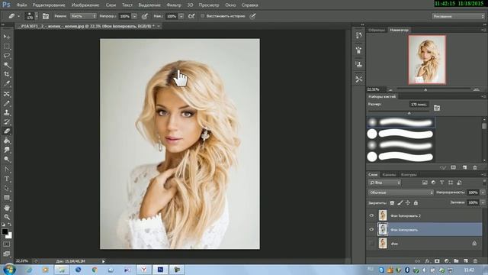488x275 pixels.
Task: Delete the selected layer
Action: pyautogui.click(x=475, y=261)
